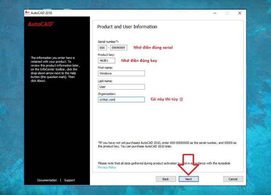Cancel the AutoCAD installation

point(233,179)
